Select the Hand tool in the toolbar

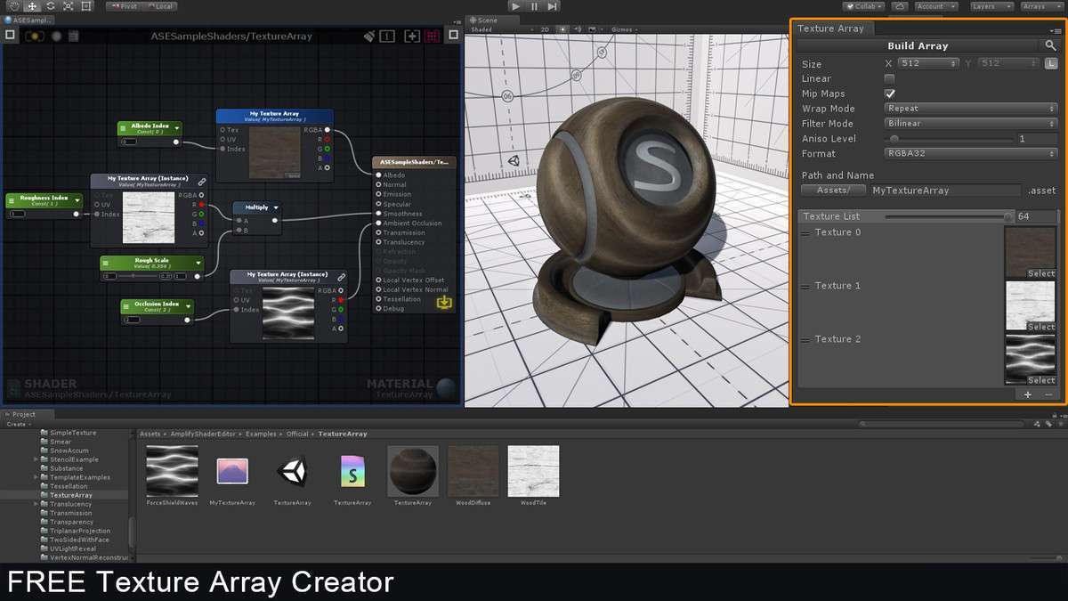click(13, 5)
